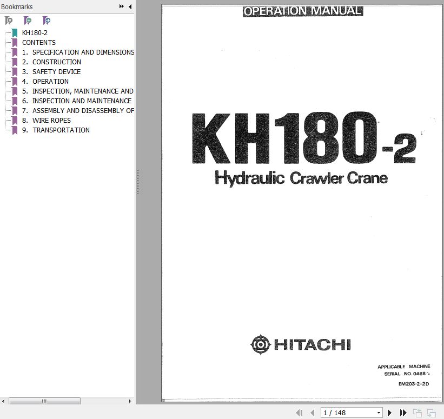Click the bookmark icon beside 1. SPECIFICATION AND DIMENSIONS
444x419 pixels.
pyautogui.click(x=15, y=52)
